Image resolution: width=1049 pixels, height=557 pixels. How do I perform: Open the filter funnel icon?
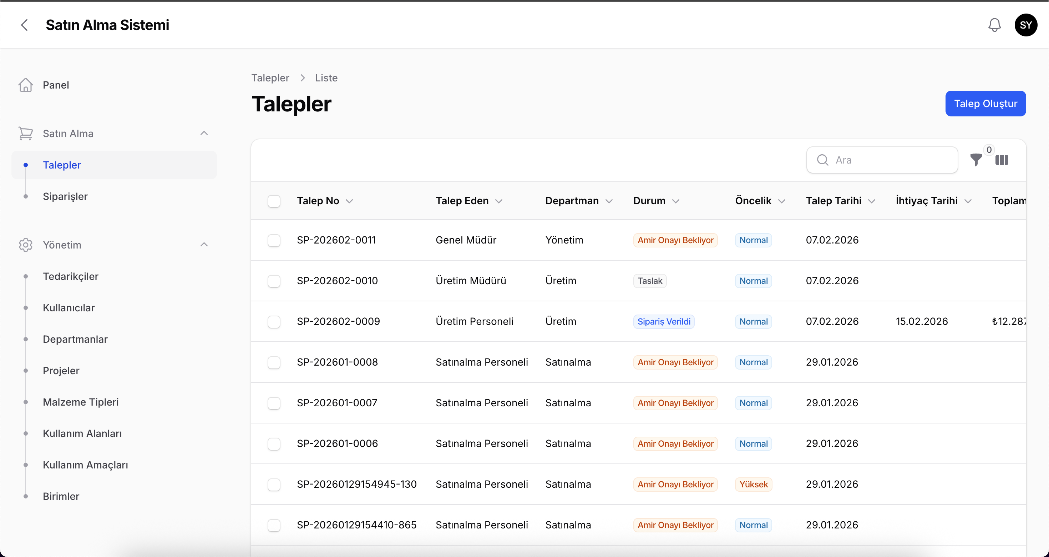976,160
